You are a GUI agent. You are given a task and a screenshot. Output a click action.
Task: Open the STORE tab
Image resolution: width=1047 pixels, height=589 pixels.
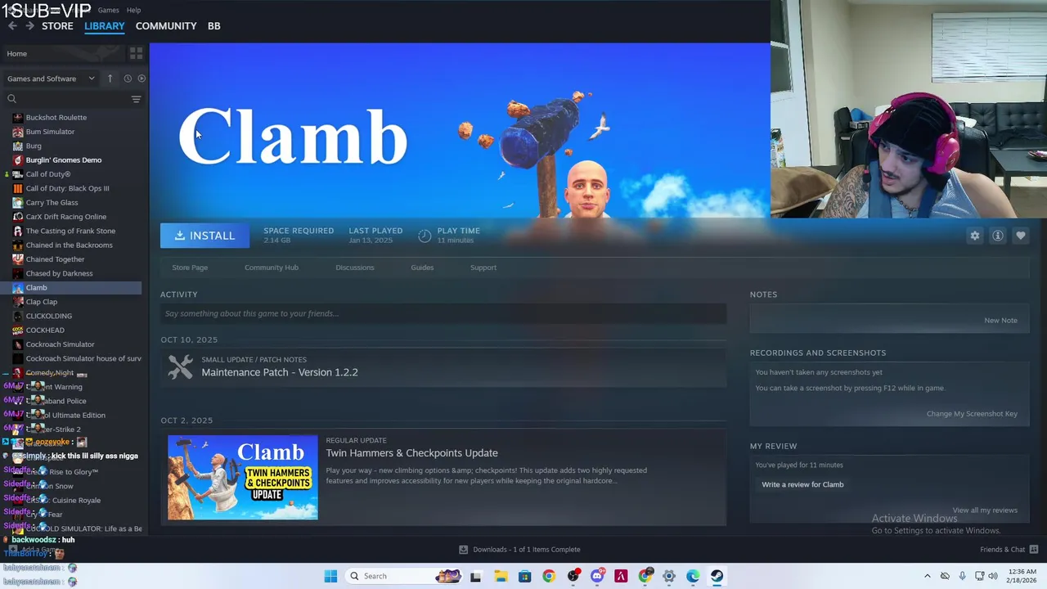pos(57,26)
